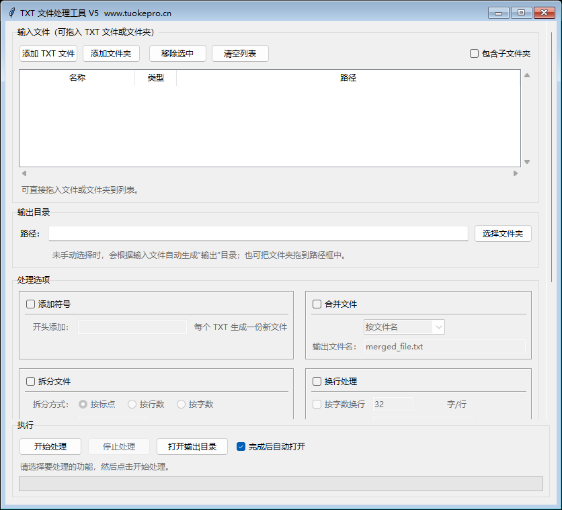562x510 pixels.
Task: Toggle the 按字数换行 checkbox
Action: (x=317, y=405)
